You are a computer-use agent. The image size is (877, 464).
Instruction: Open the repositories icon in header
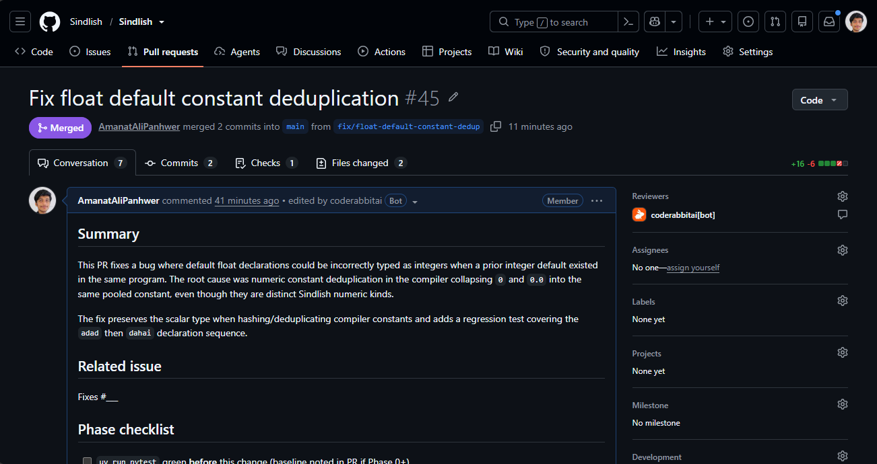802,22
